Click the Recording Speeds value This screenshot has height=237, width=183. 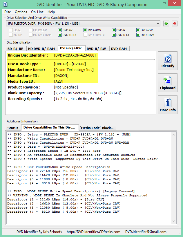tap(78, 99)
